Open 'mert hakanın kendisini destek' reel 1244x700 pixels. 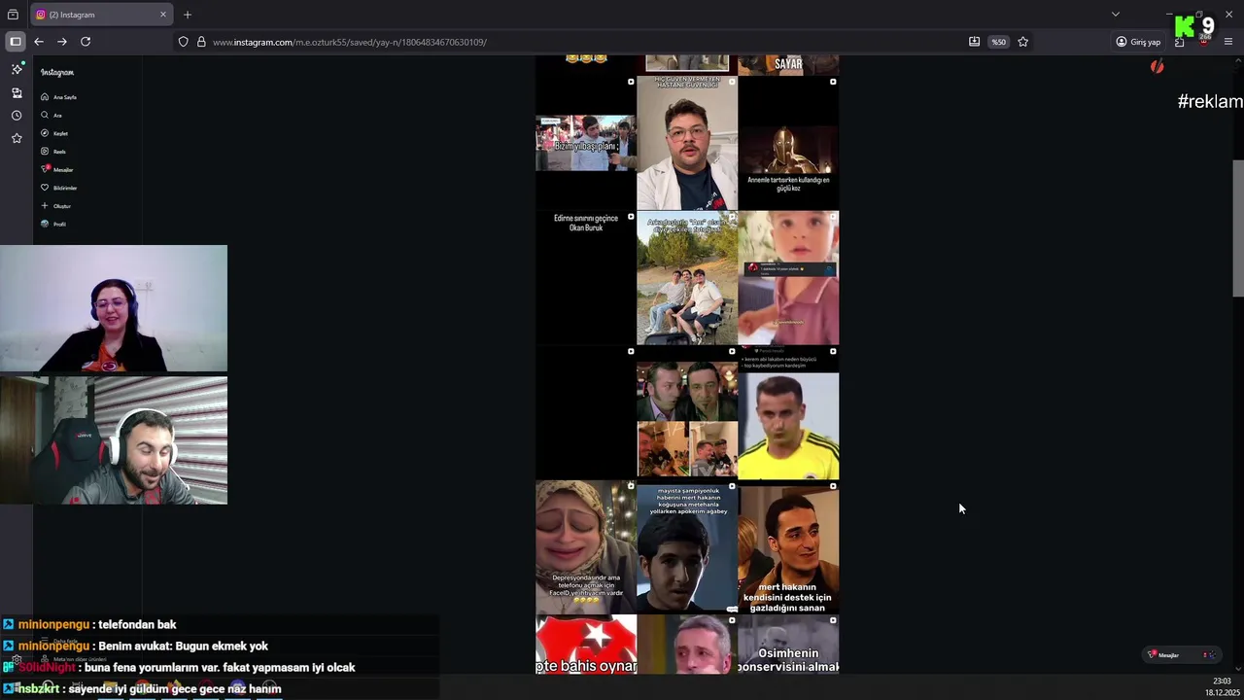pyautogui.click(x=788, y=547)
